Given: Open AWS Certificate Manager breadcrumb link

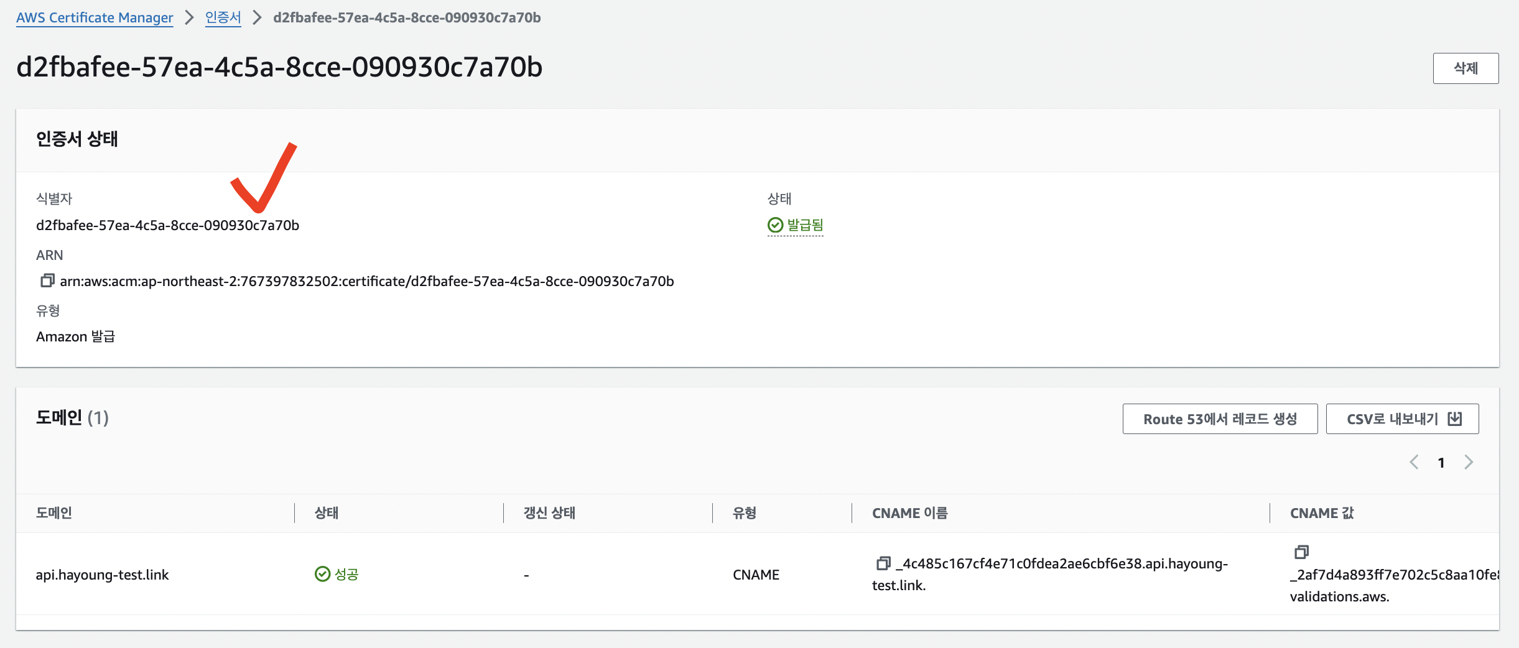Looking at the screenshot, I should (95, 17).
